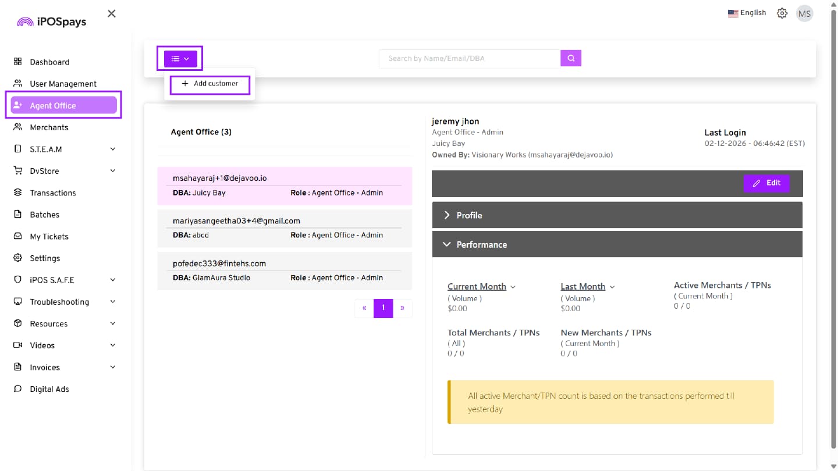Image resolution: width=838 pixels, height=471 pixels.
Task: Click the magnifier search button
Action: tap(571, 58)
